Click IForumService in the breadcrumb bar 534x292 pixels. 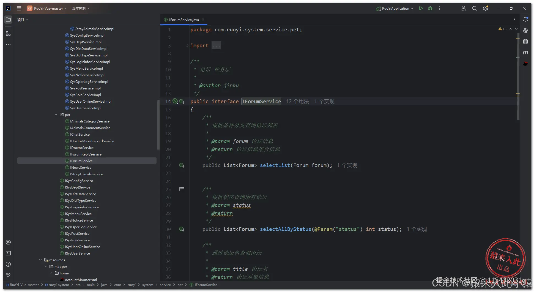204,285
